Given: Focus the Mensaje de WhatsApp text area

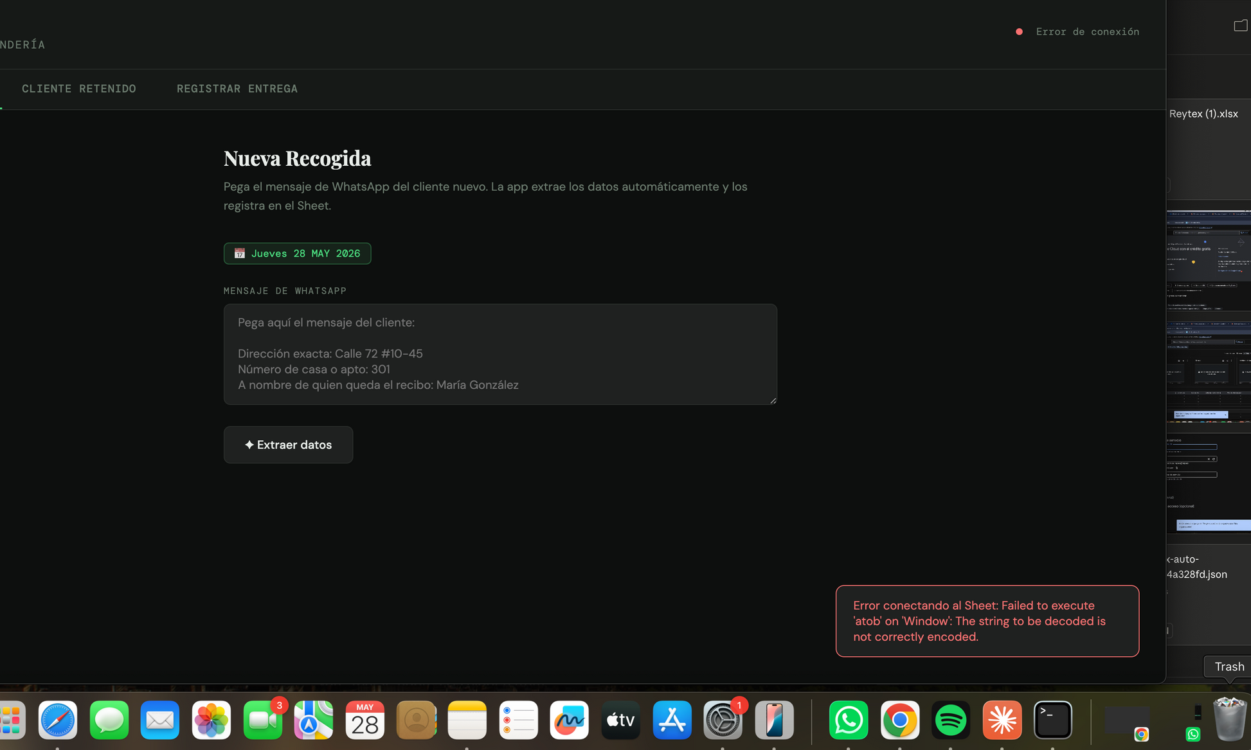Looking at the screenshot, I should 500,354.
